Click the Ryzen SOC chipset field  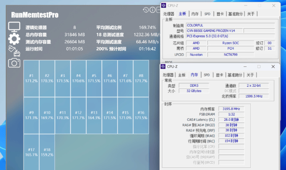click(x=231, y=43)
